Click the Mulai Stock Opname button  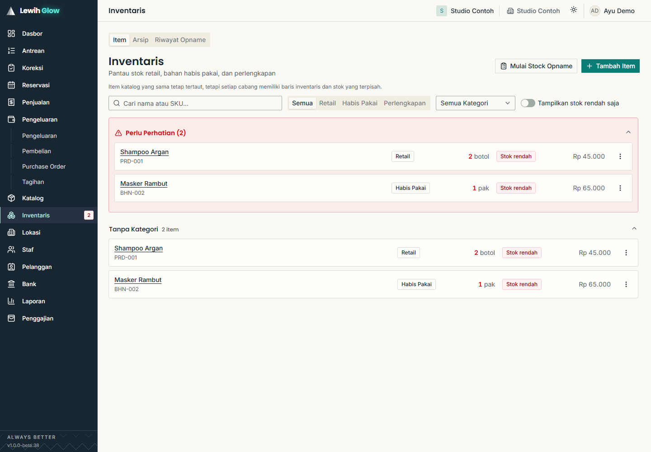(x=536, y=66)
